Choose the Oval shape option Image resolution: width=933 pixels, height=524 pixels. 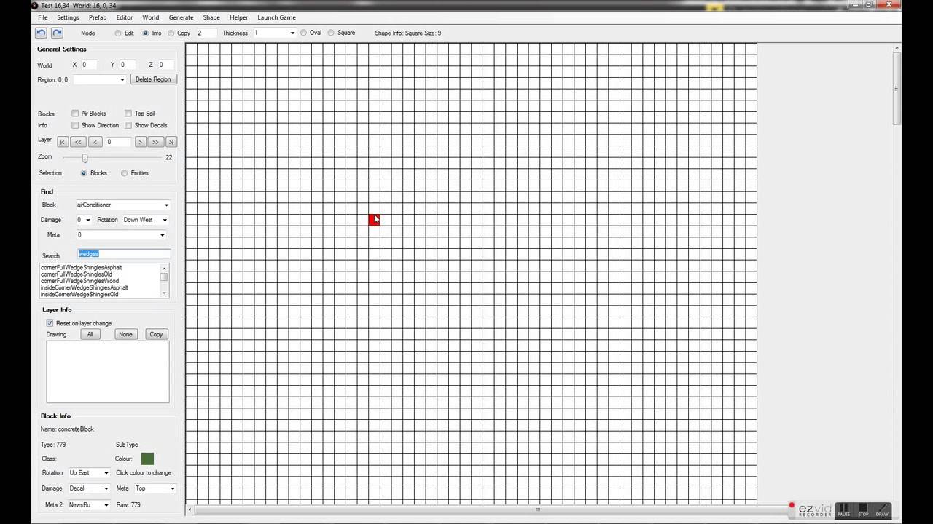point(304,33)
